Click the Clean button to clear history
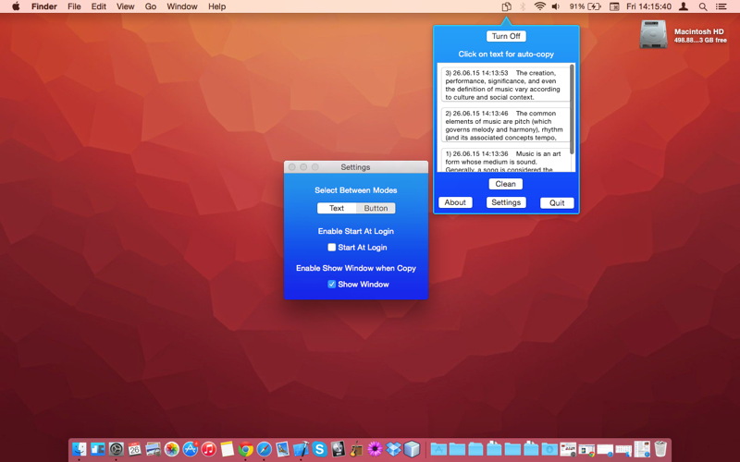Image resolution: width=740 pixels, height=462 pixels. coord(505,184)
